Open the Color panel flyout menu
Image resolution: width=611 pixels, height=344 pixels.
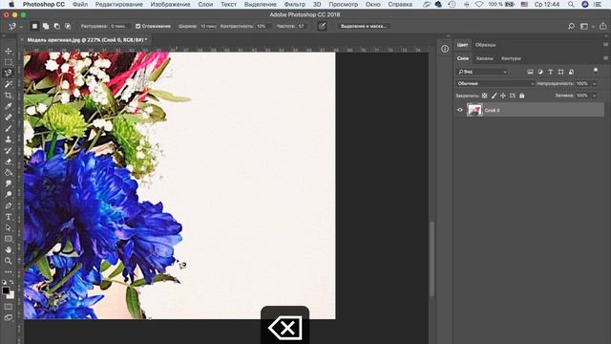(x=605, y=45)
